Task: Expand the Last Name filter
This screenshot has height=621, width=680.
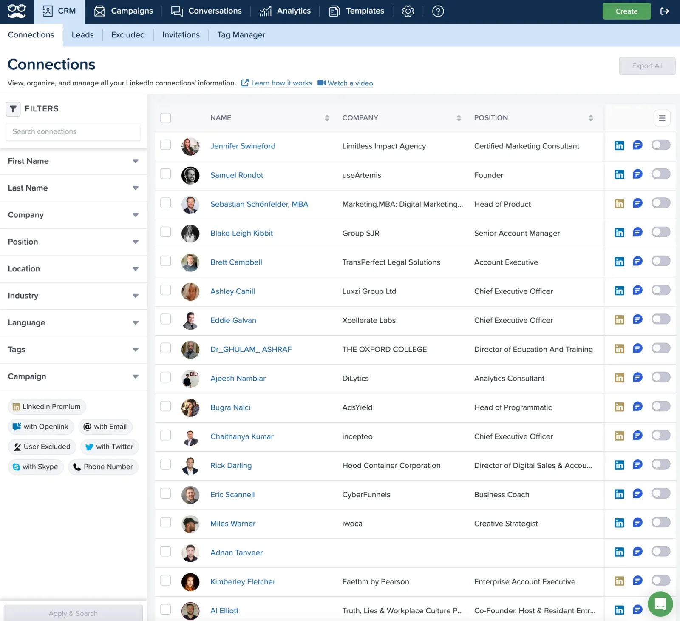Action: tap(73, 188)
